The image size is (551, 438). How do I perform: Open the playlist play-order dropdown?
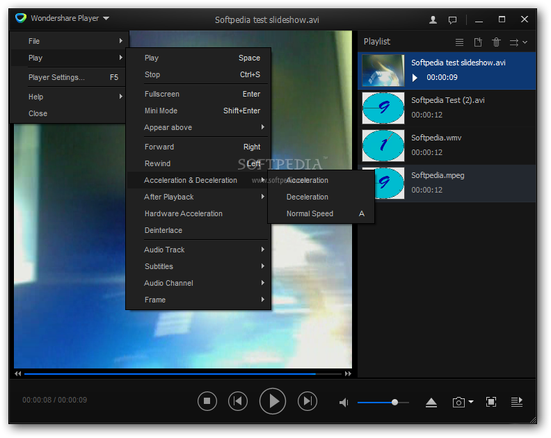518,42
